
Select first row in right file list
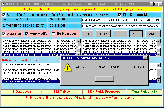[120, 41]
